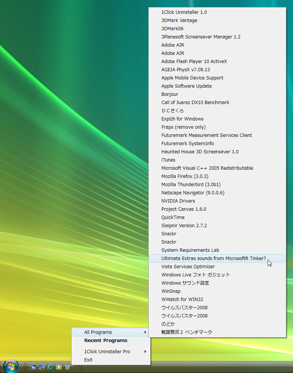Select iTunes in the program list

(x=217, y=160)
